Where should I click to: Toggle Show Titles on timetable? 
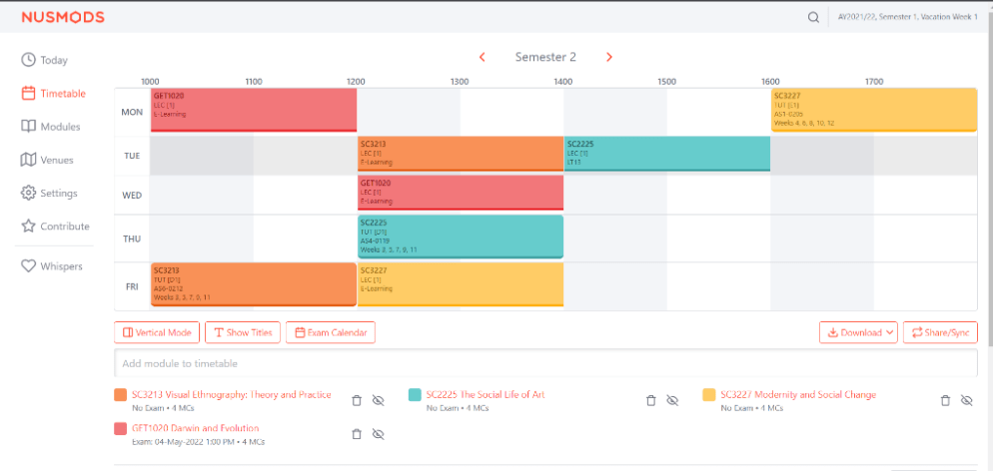[243, 332]
